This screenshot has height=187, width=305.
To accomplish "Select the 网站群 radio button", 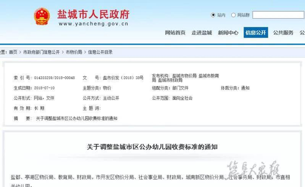I will (x=233, y=15).
